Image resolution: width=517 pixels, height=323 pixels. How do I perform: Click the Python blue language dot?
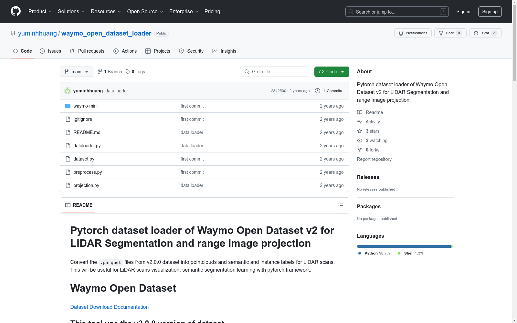[360, 253]
